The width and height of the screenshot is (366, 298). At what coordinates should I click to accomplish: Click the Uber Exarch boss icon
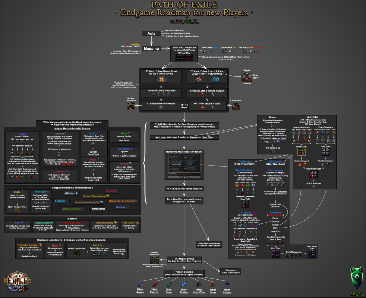tap(155, 284)
